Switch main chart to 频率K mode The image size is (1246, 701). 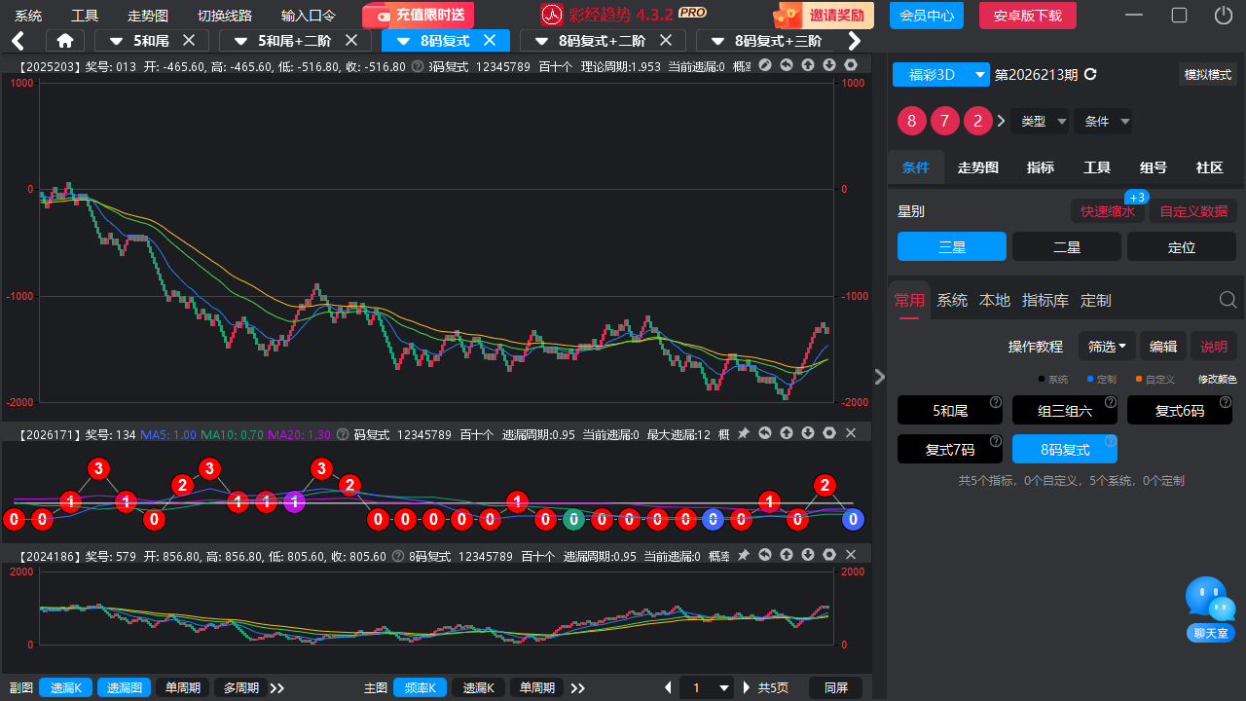click(x=421, y=687)
